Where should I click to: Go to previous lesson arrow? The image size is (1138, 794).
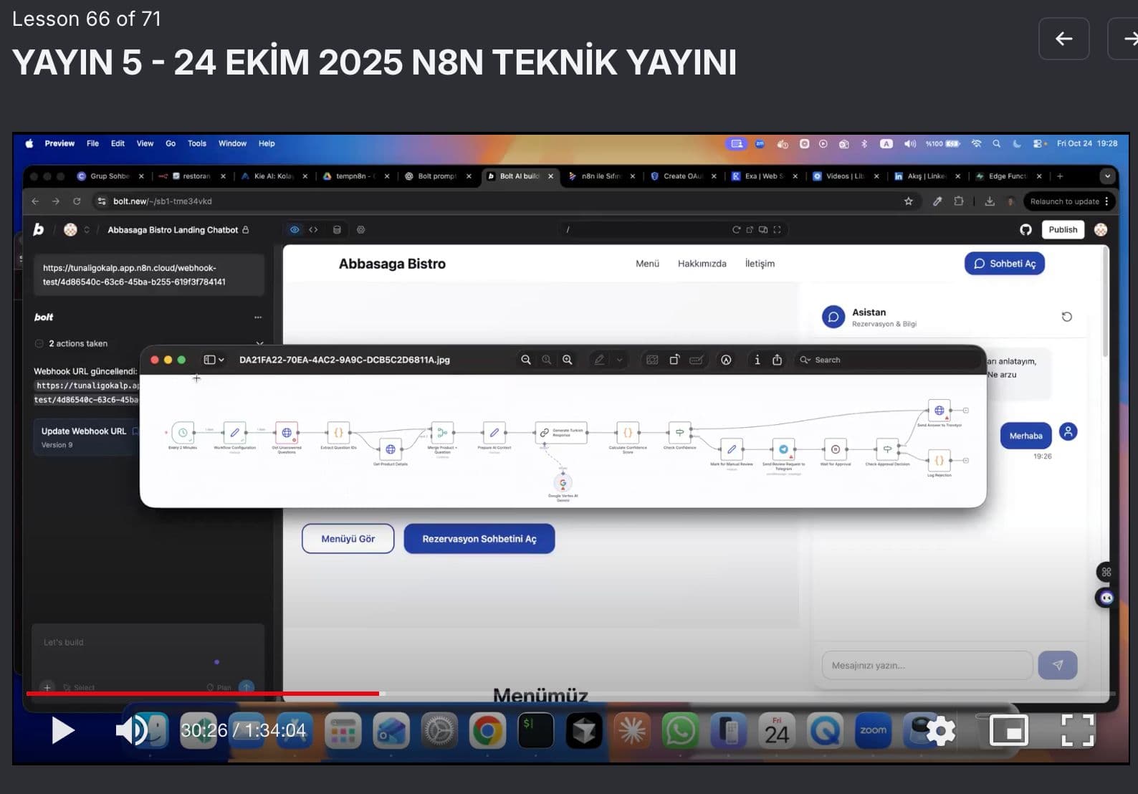click(x=1064, y=39)
